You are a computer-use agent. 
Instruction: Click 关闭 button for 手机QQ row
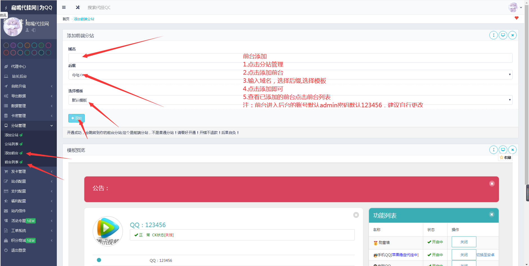464,255
